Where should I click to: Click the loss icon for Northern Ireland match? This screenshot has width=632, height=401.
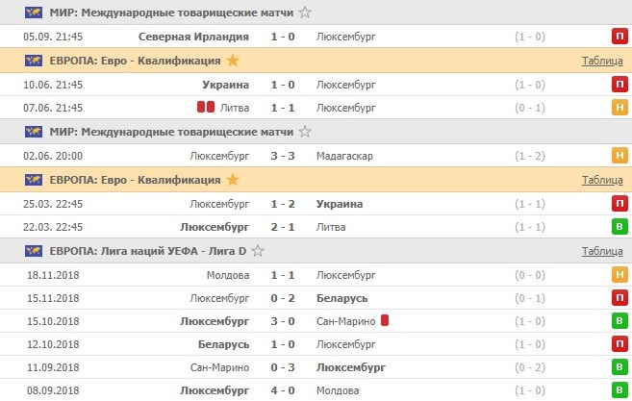[620, 37]
